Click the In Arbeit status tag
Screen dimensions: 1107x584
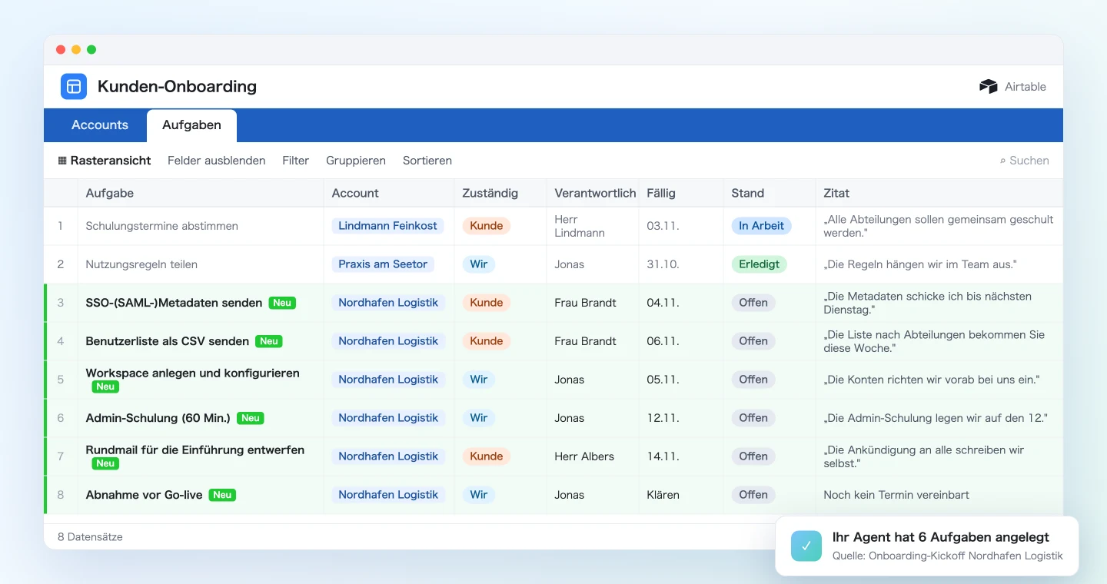coord(761,226)
